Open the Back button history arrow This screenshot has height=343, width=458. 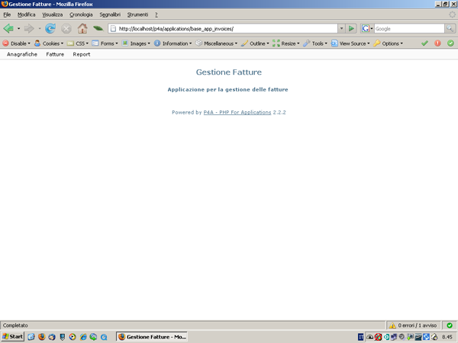(x=18, y=29)
